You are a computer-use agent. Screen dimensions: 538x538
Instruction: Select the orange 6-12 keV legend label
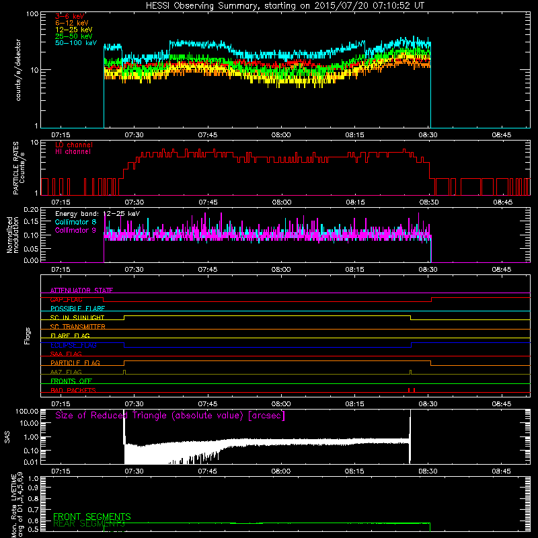coord(72,23)
